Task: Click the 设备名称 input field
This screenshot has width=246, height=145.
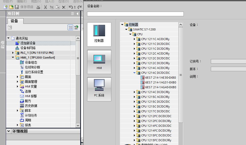Action: (135, 14)
